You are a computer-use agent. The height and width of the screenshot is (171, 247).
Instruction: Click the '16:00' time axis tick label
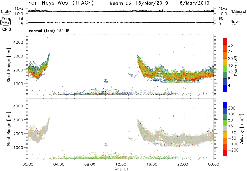tap(152, 165)
